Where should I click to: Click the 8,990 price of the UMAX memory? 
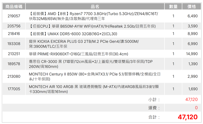pyautogui.click(x=193, y=34)
